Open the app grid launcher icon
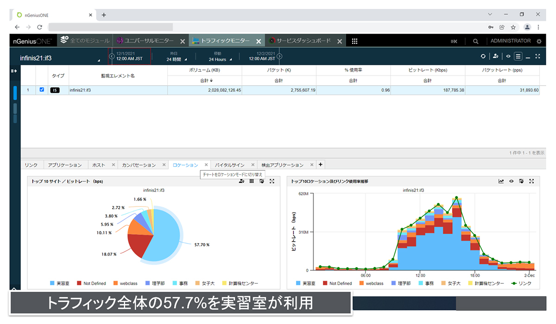Viewport: 556px width, 324px height. point(354,41)
